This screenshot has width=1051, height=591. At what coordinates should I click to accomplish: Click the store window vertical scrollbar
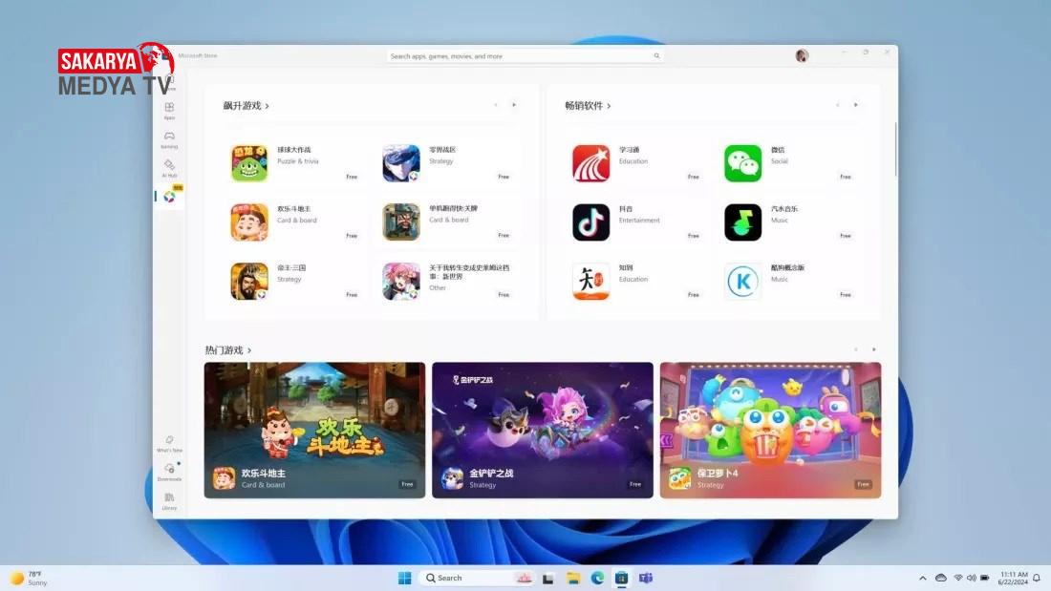point(895,149)
